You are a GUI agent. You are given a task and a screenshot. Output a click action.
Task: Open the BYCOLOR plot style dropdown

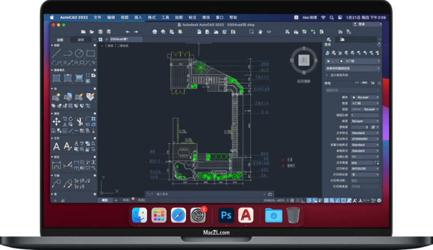pyautogui.click(x=365, y=168)
